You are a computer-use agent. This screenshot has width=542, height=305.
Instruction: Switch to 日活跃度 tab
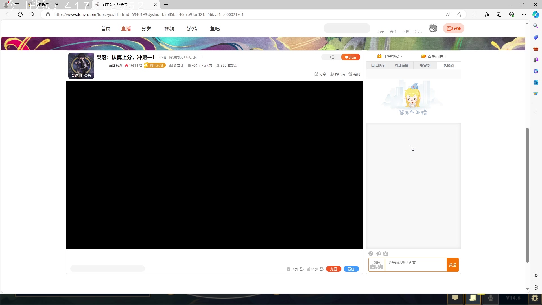(x=378, y=66)
